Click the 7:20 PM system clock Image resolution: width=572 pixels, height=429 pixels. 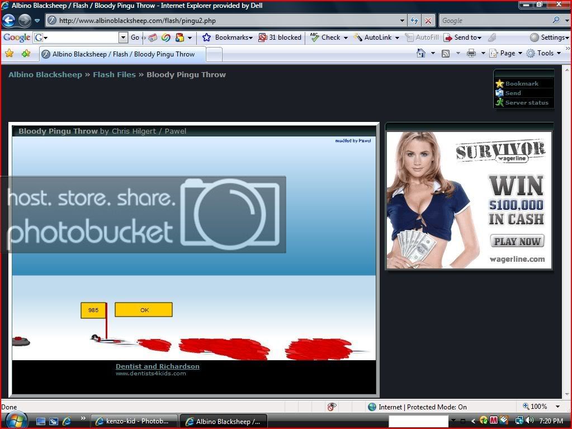click(551, 421)
